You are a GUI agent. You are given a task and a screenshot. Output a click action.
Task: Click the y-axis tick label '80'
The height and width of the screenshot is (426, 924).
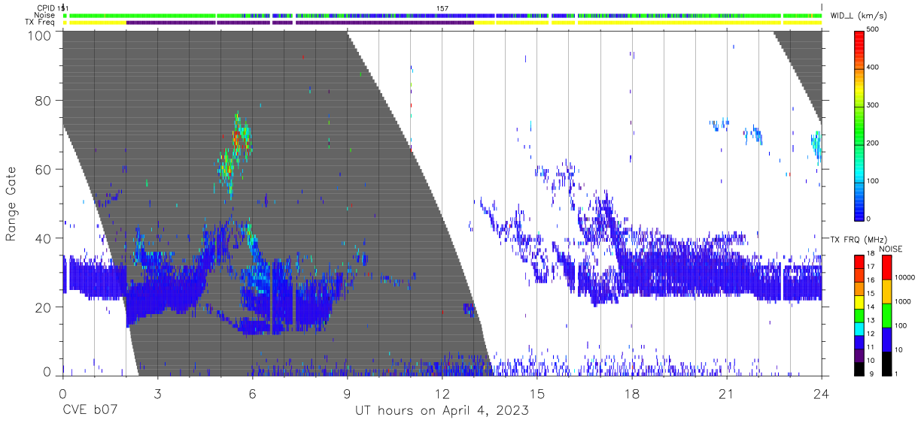(x=44, y=101)
